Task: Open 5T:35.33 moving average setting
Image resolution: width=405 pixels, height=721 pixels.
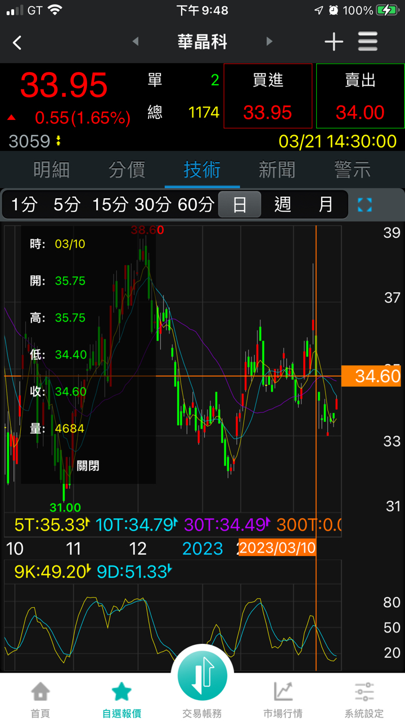Action: [x=52, y=525]
